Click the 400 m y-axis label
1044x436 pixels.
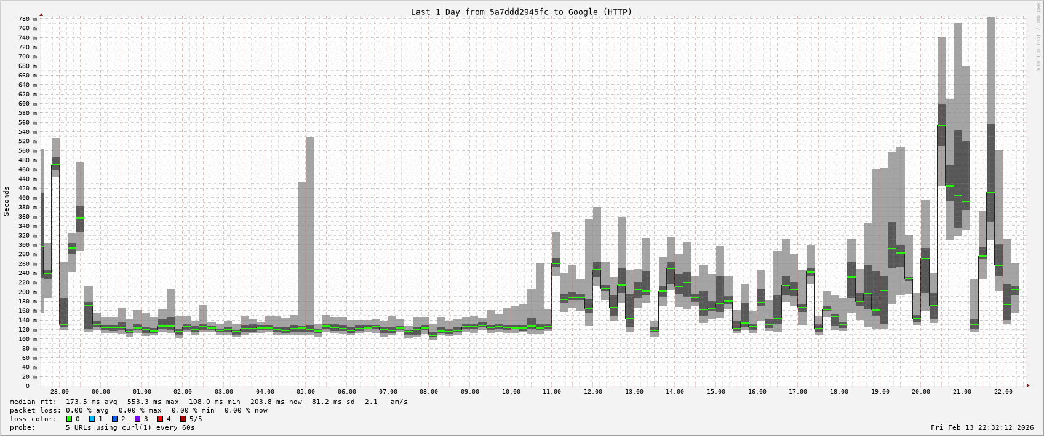coord(26,198)
